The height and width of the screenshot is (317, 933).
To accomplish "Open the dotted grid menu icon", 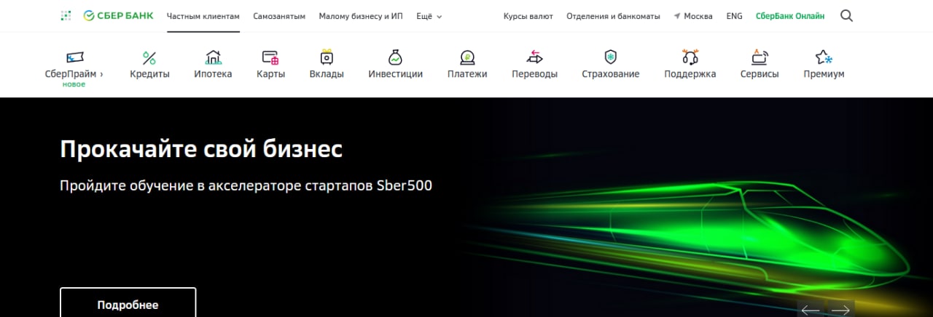I will tap(66, 15).
